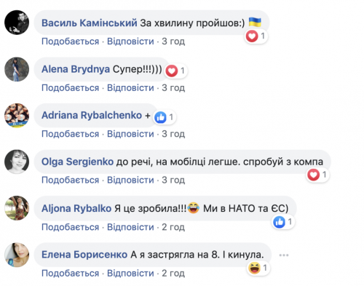The image size is (364, 286).
Task: Open Olga Sergienko's profile name link
Action: click(77, 162)
